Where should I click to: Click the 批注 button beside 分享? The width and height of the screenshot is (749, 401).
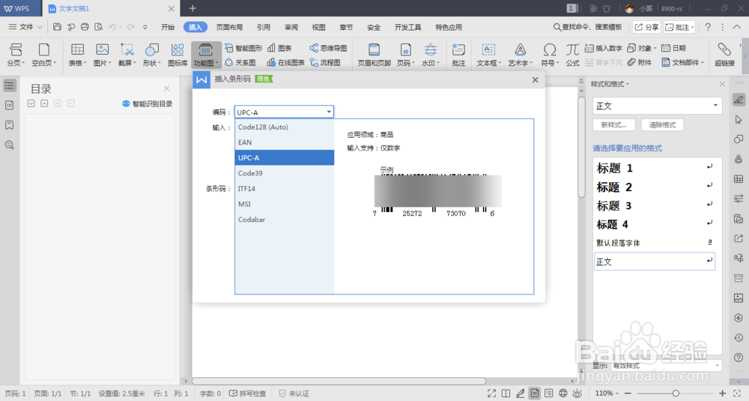[679, 27]
